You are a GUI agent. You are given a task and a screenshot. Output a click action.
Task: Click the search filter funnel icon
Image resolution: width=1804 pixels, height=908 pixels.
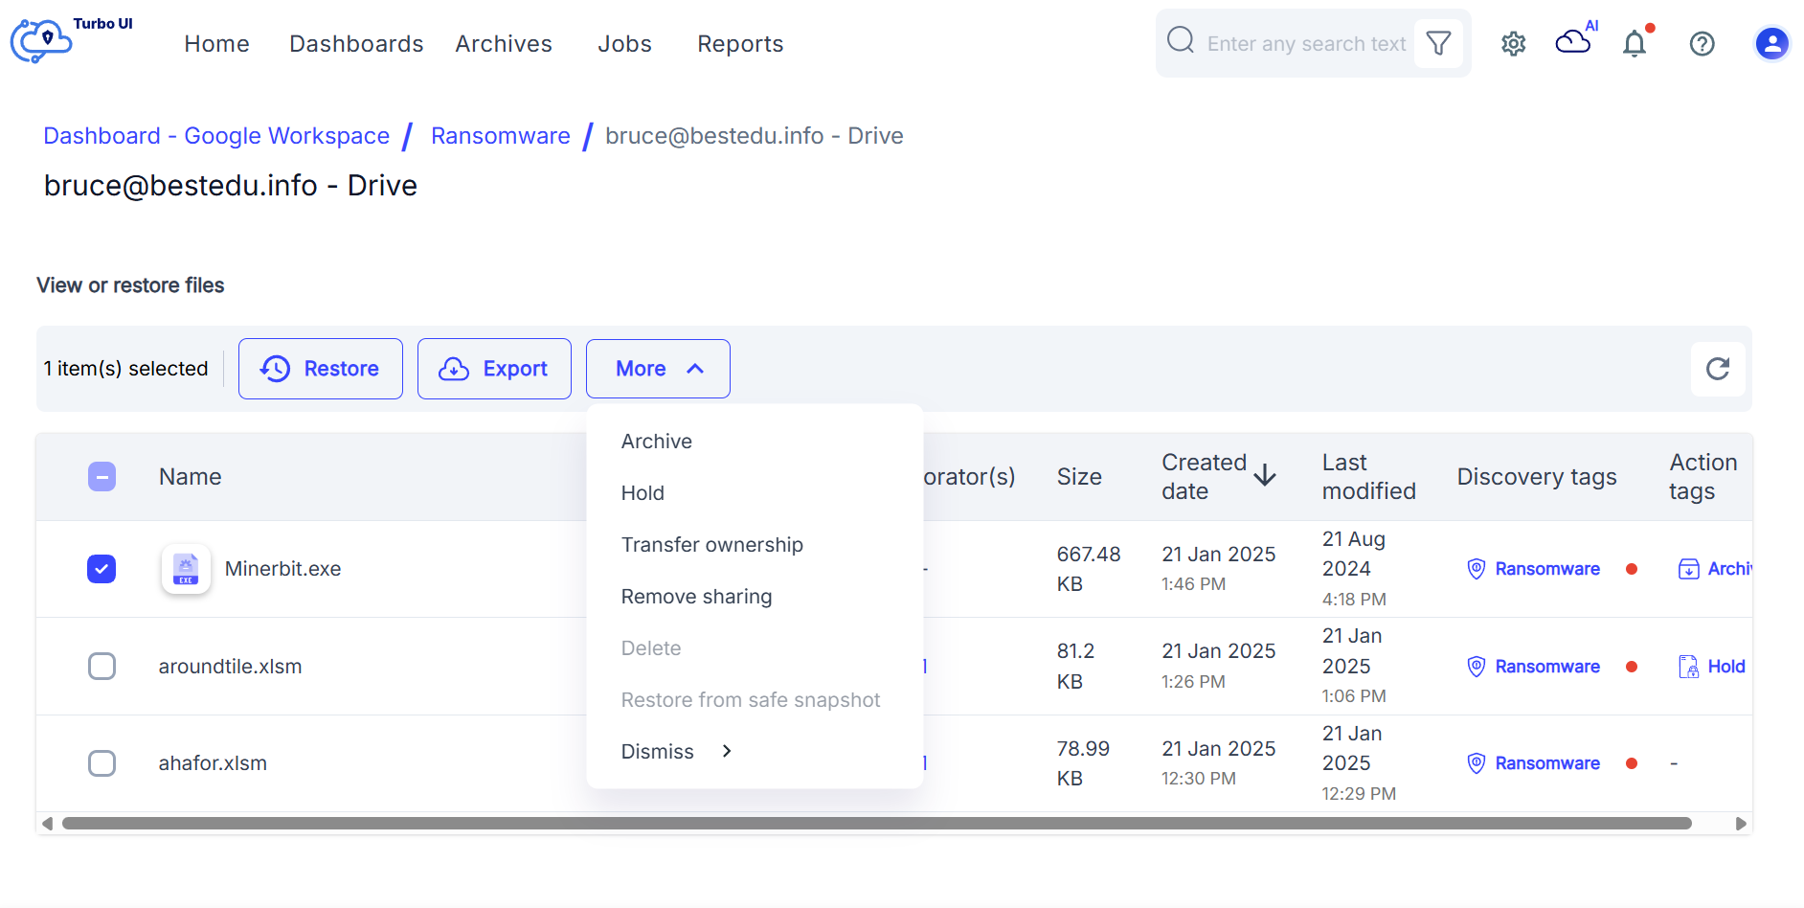(x=1438, y=43)
